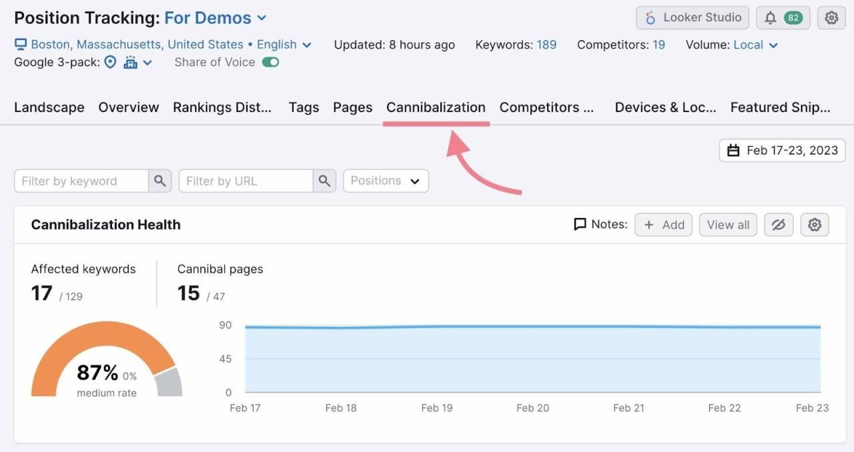Screen dimensions: 854x452
Task: Click the desktop device icon before Boston location
Action: [20, 44]
